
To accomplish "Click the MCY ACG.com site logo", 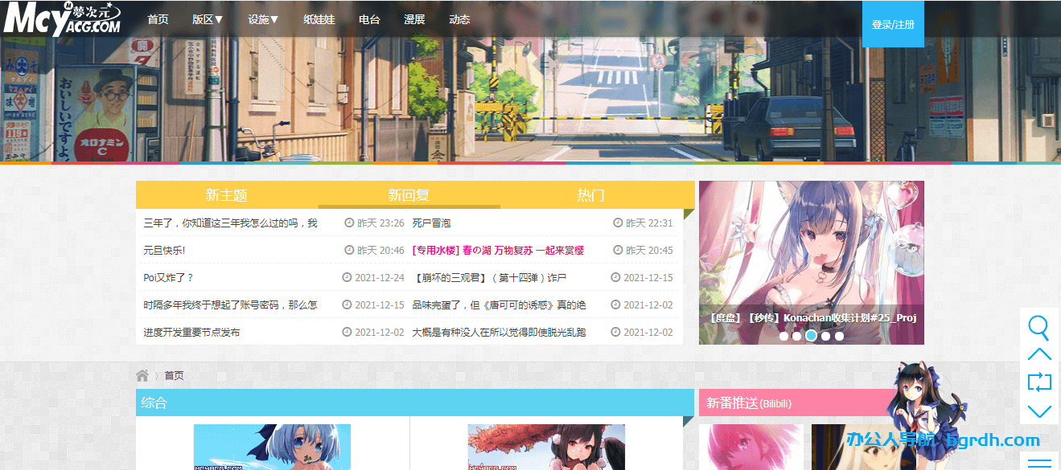I will click(62, 19).
